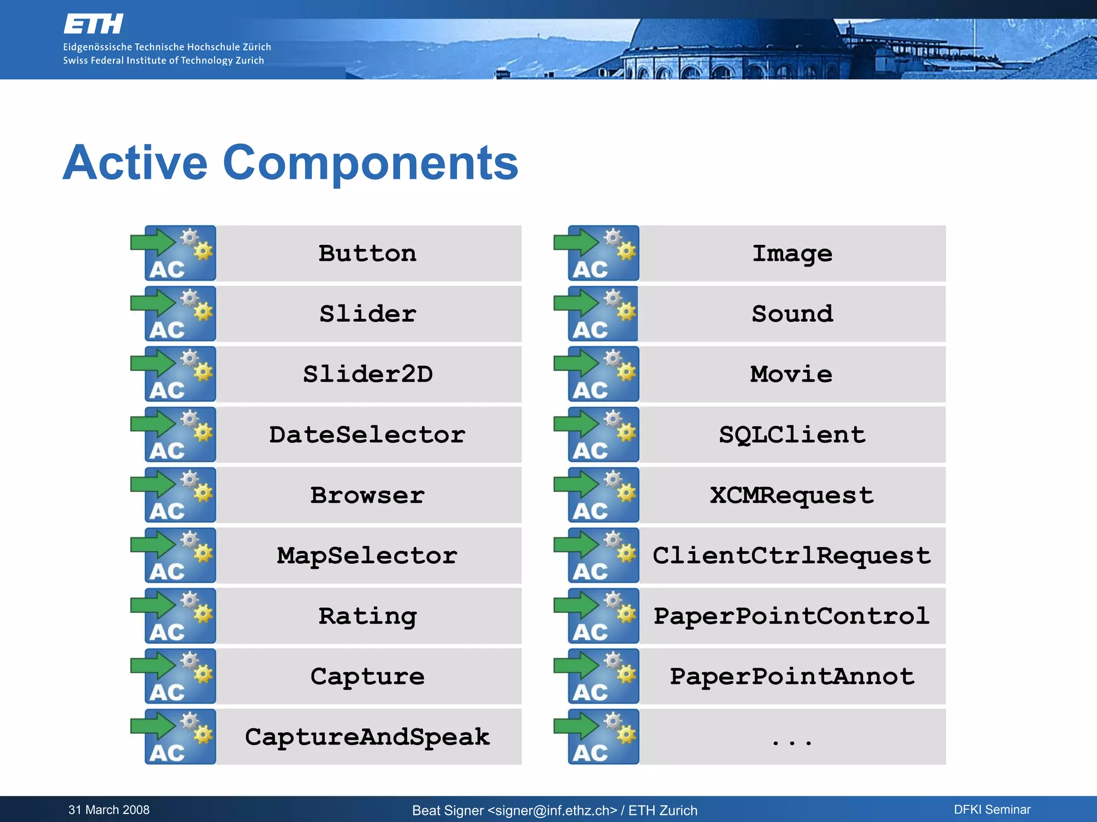Click the AC icon next to CaptureAndSpeak

point(173,737)
